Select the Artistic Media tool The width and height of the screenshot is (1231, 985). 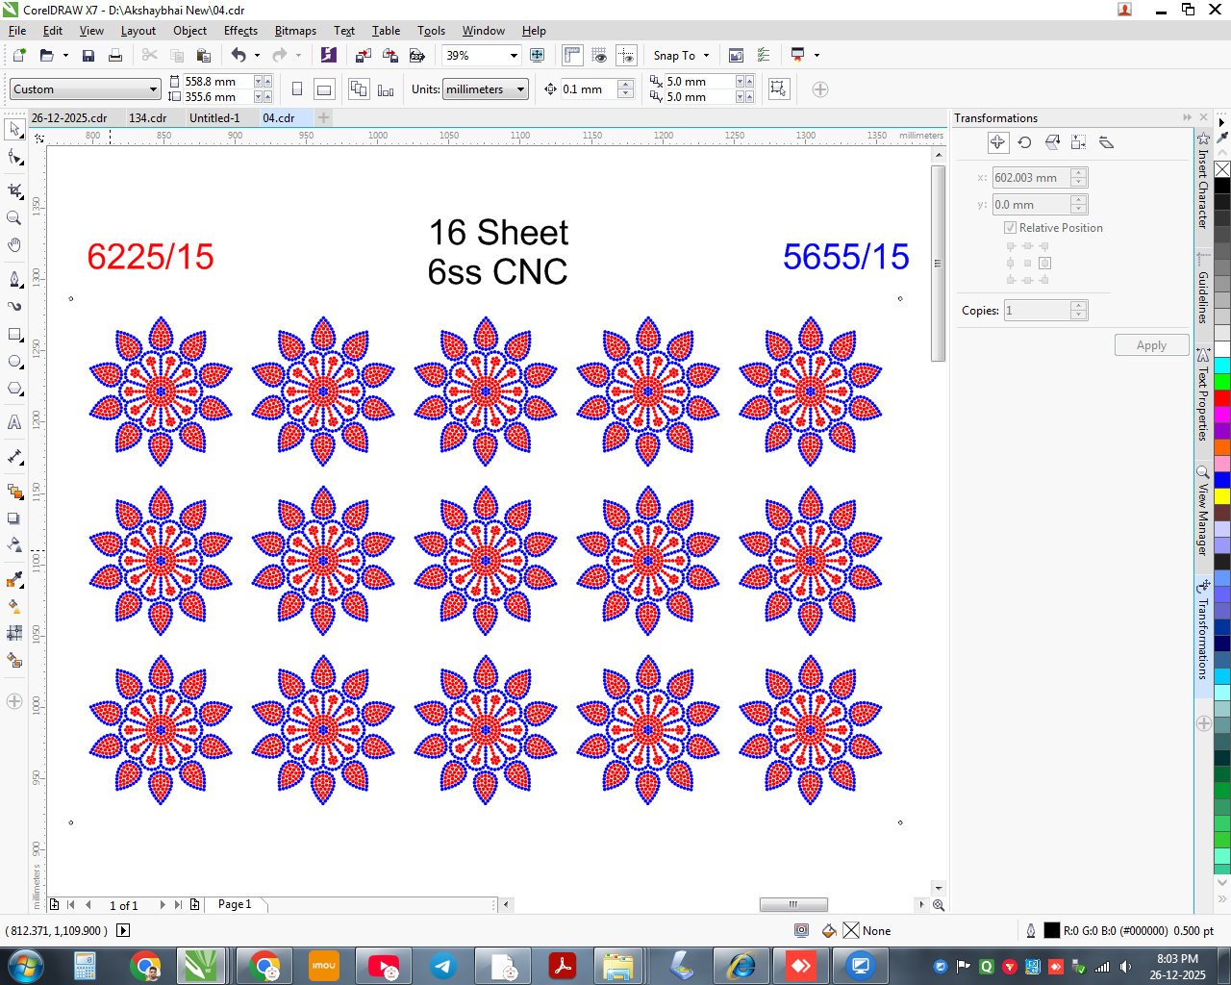coord(14,306)
